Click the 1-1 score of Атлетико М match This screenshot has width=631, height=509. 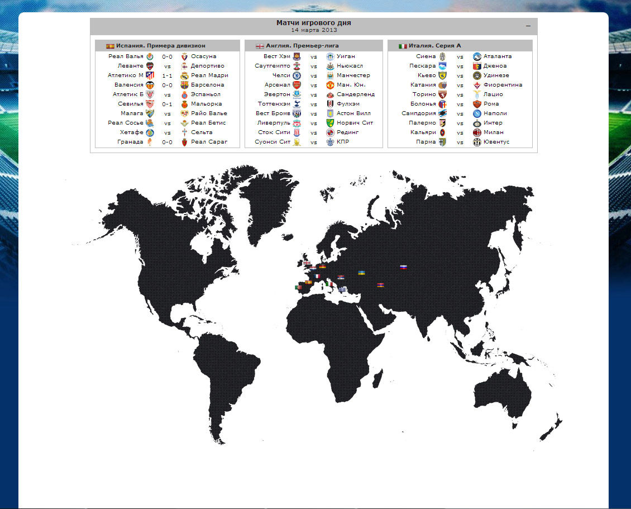167,75
